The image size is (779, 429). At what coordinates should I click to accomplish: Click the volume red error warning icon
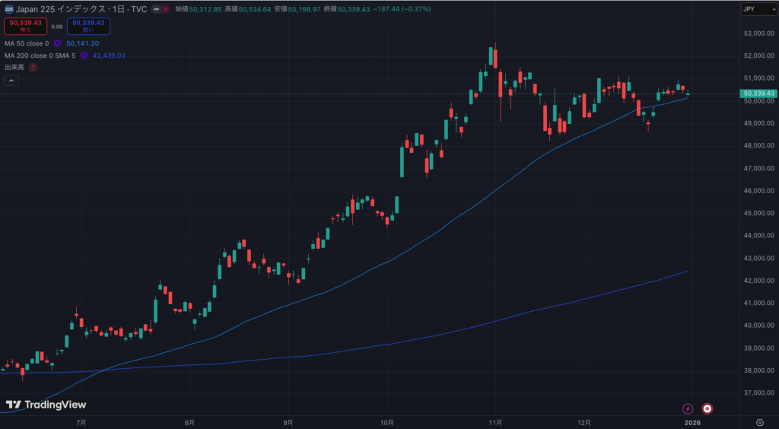click(33, 67)
